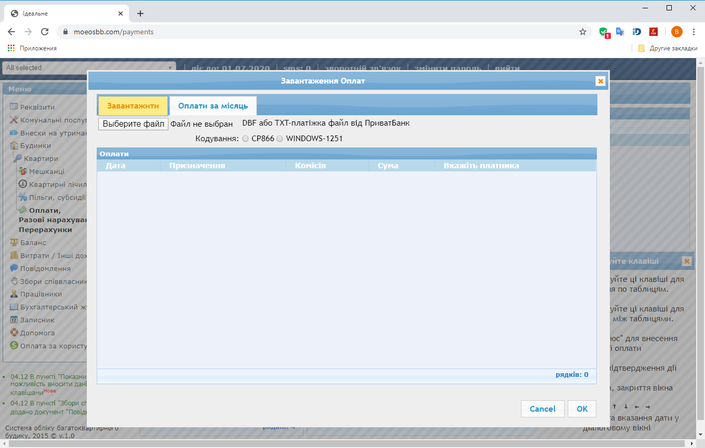Viewport: 705px width, 448px height.
Task: Open the green shield extension
Action: [604, 32]
